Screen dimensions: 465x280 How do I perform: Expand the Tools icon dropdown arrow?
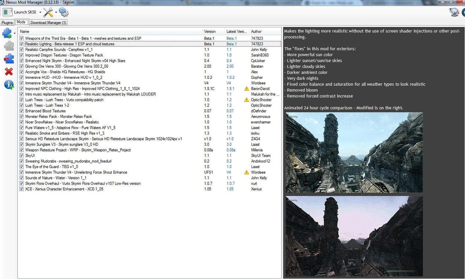[x=56, y=12]
